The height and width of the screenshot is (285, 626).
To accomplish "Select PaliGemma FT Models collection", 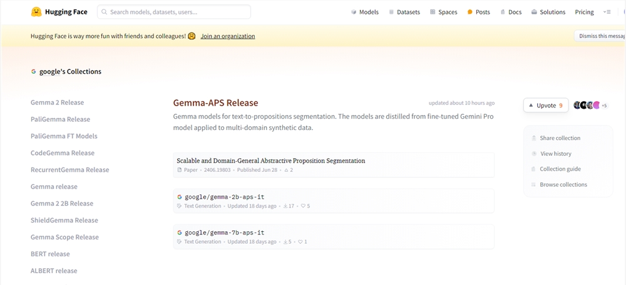I will click(x=64, y=136).
